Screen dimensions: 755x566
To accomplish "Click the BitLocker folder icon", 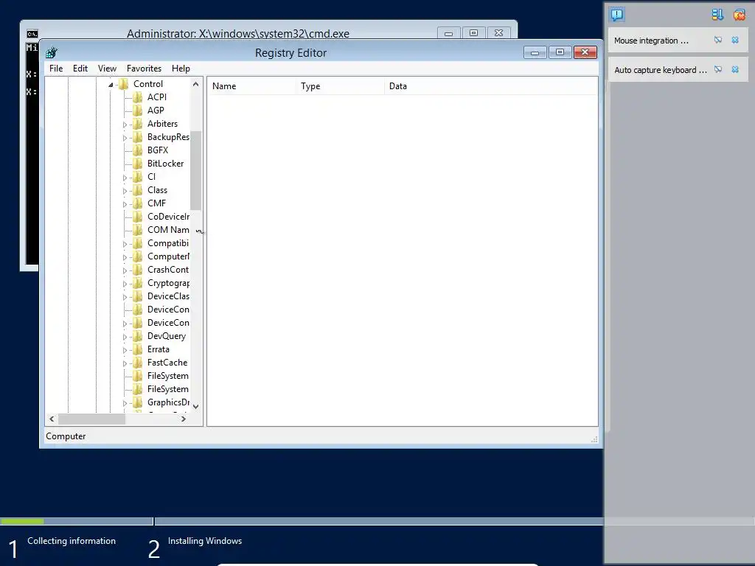I will 138,164.
